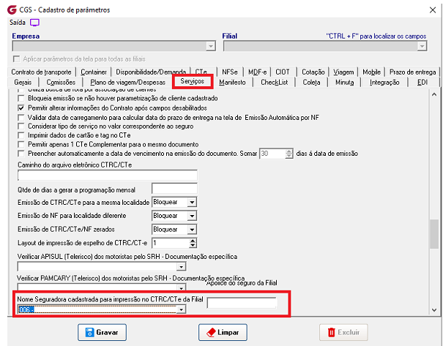Check 'Validar data de carregamento' checkbox
Screen dimensions: 443x346
(x=21, y=117)
